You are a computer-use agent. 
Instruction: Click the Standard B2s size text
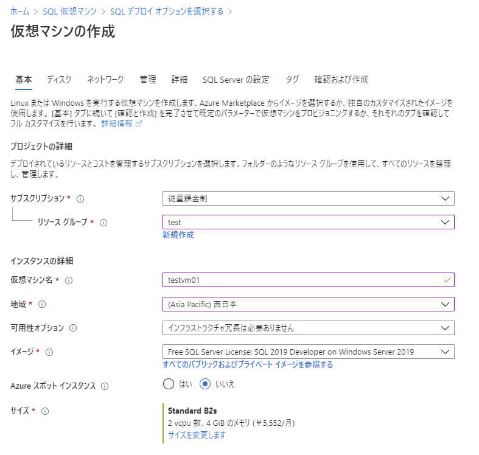192,411
